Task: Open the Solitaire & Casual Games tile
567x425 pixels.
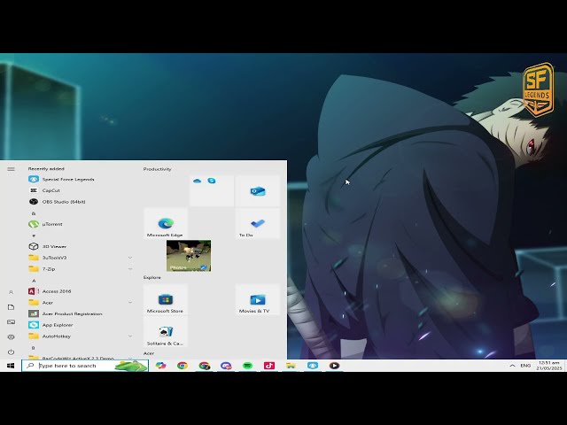Action: (x=166, y=332)
